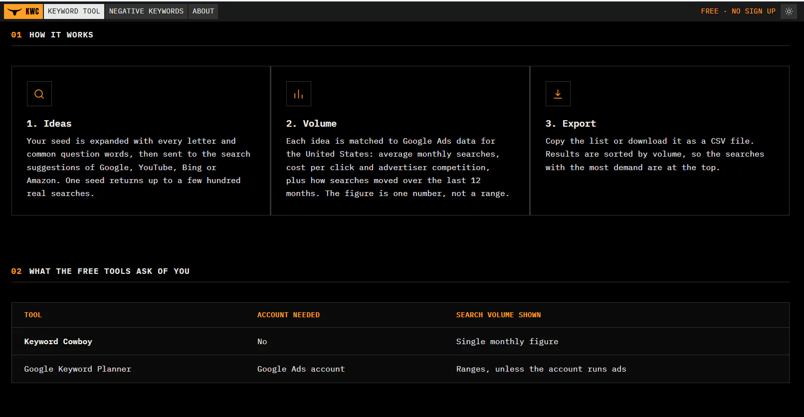The image size is (804, 417).
Task: Click the Volume card description paragraph
Action: (398, 167)
